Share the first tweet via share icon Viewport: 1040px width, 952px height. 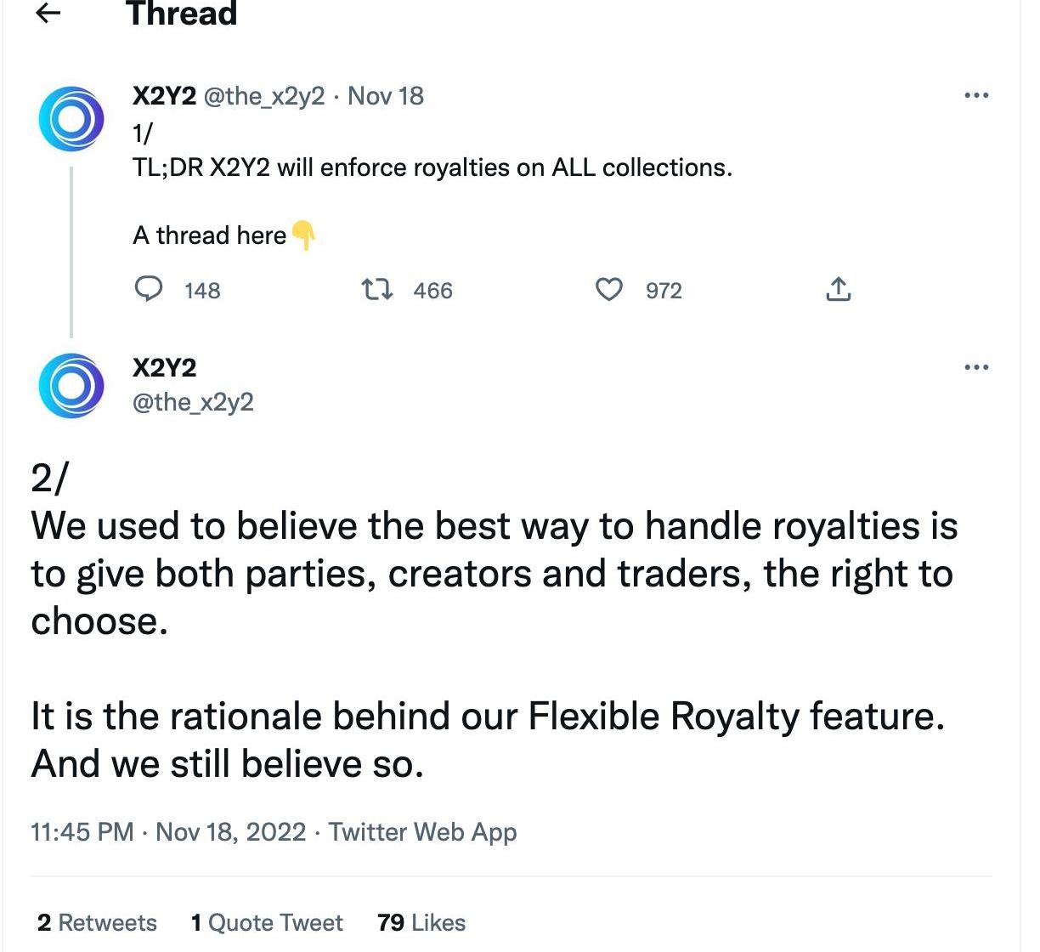pyautogui.click(x=837, y=290)
